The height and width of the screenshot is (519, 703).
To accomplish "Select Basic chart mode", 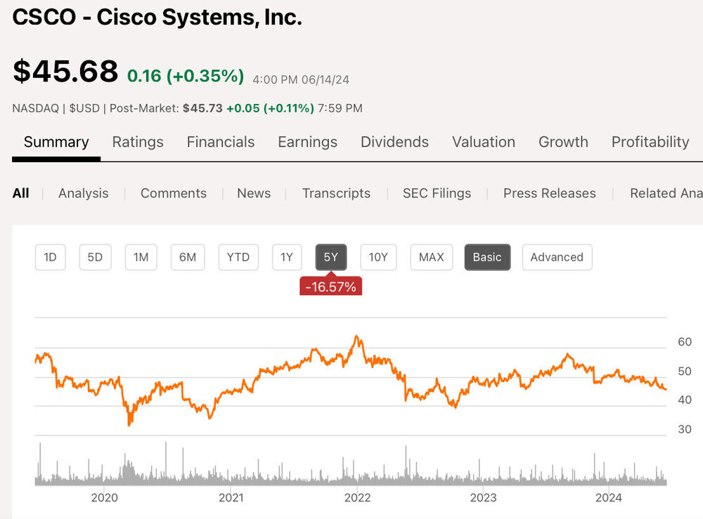I will (x=487, y=257).
